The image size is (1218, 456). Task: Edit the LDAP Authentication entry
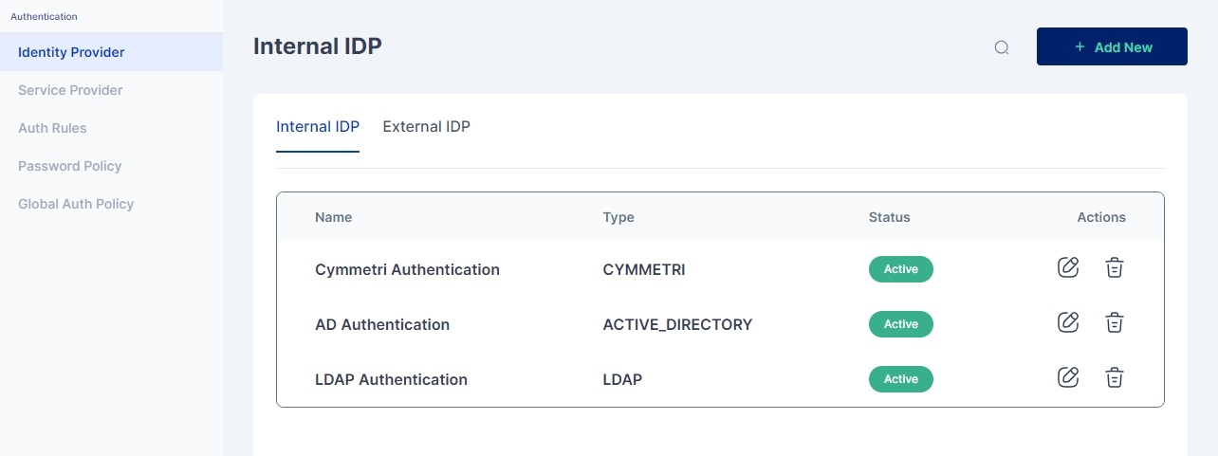[x=1068, y=377]
